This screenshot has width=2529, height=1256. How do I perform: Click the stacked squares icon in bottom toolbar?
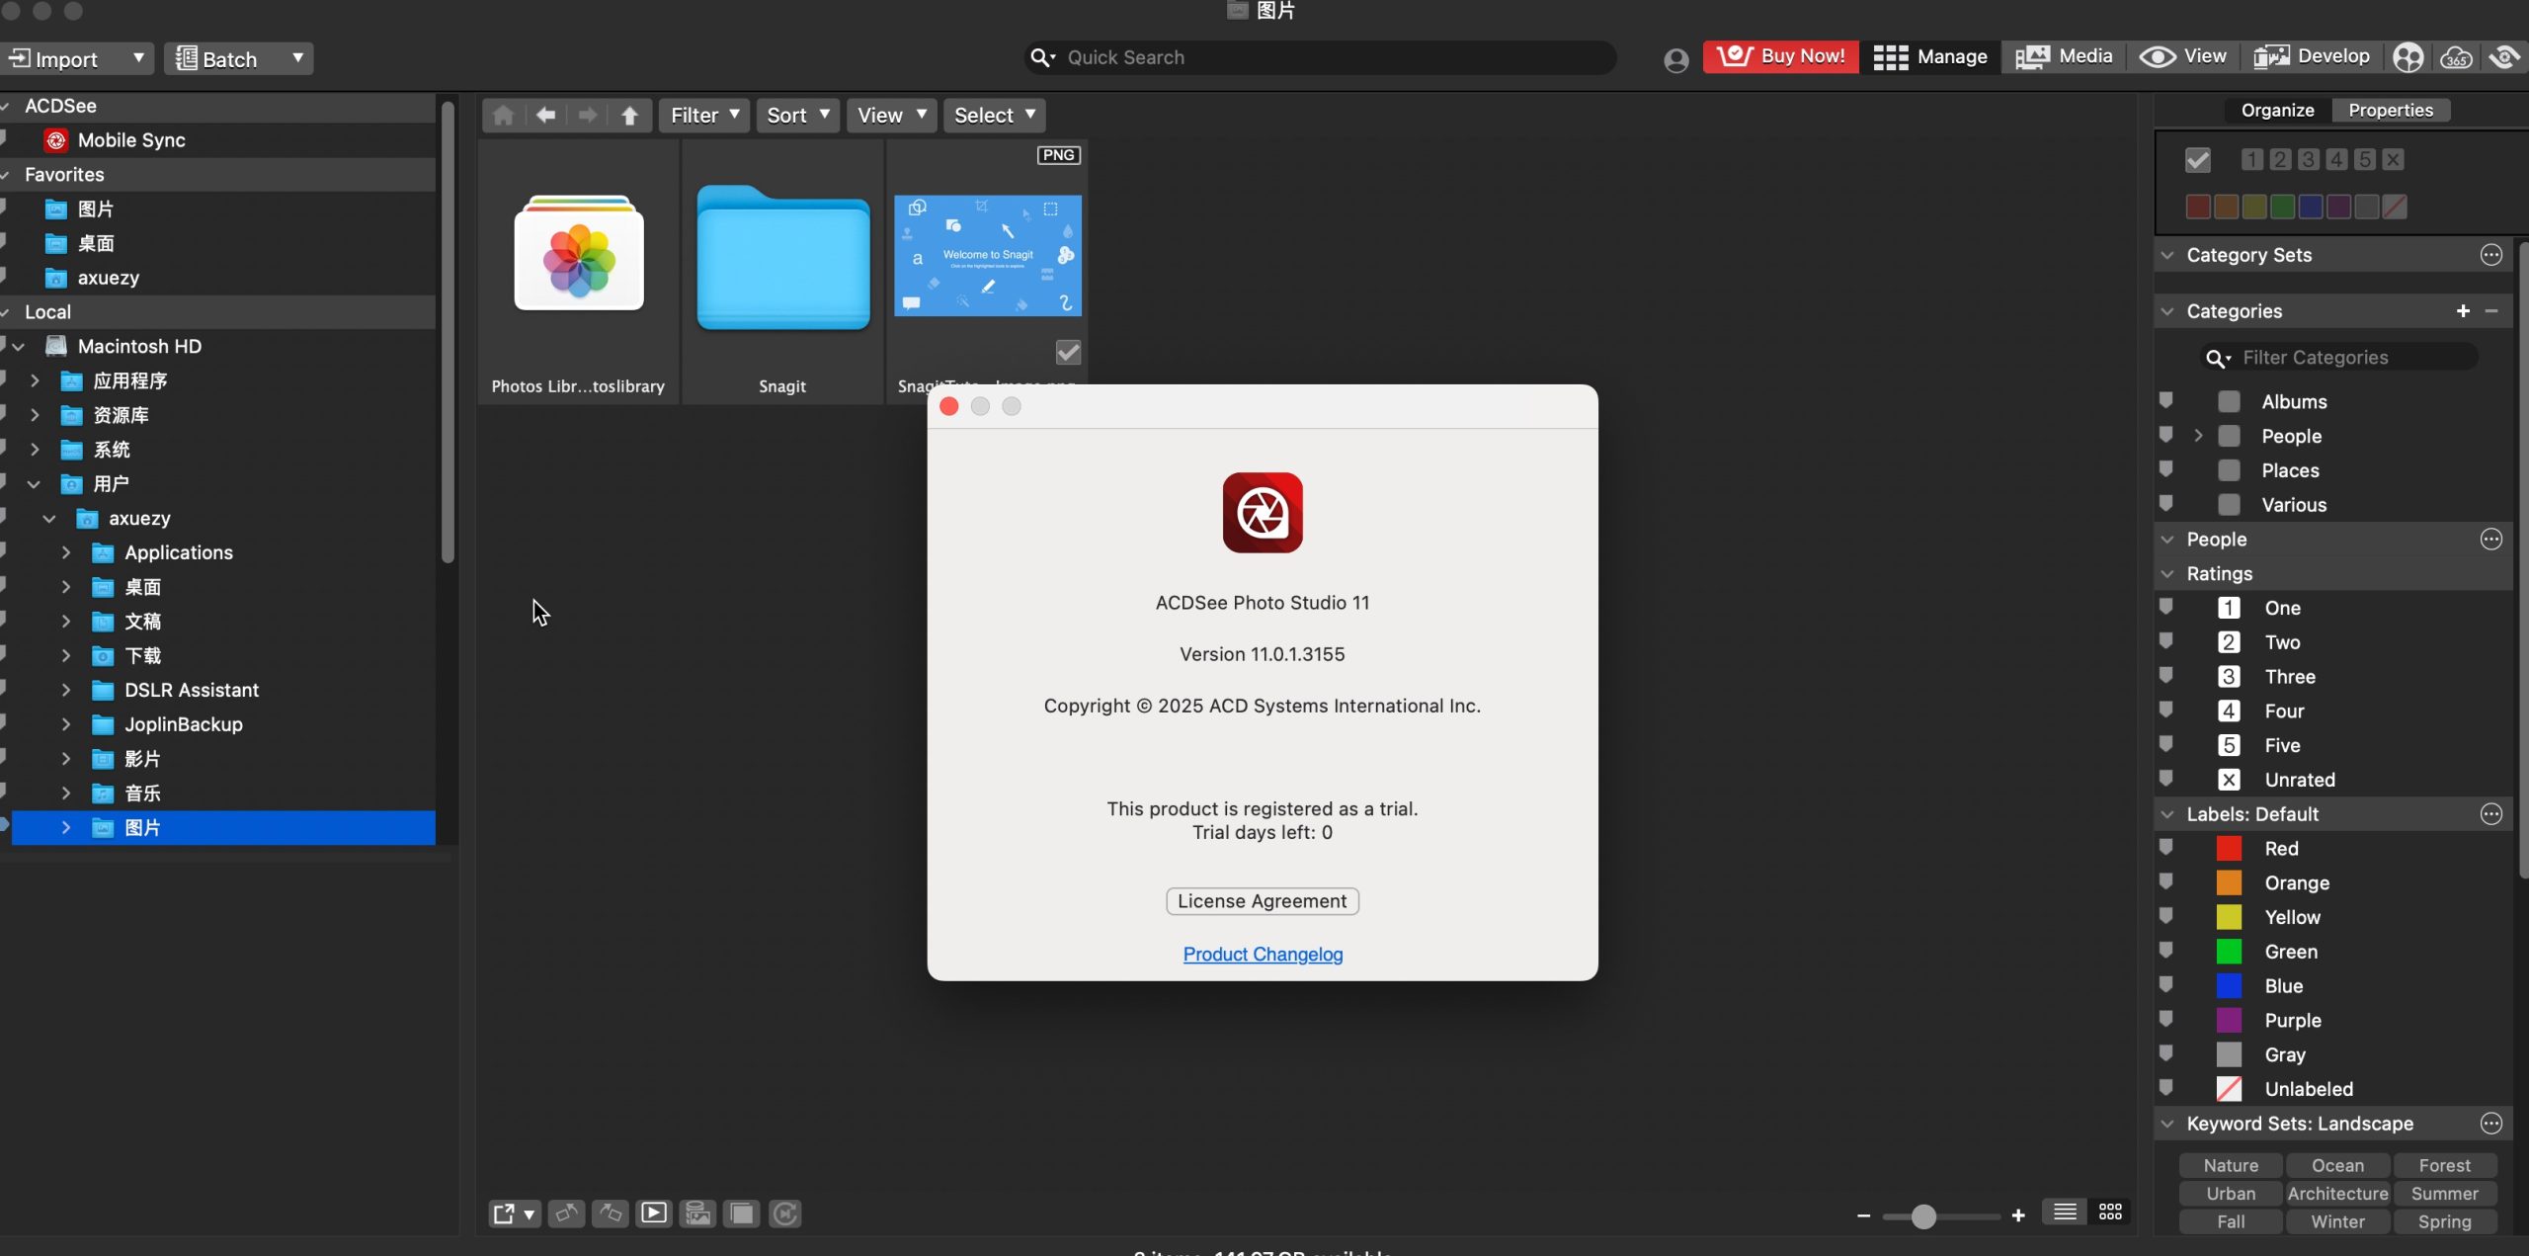pyautogui.click(x=741, y=1214)
